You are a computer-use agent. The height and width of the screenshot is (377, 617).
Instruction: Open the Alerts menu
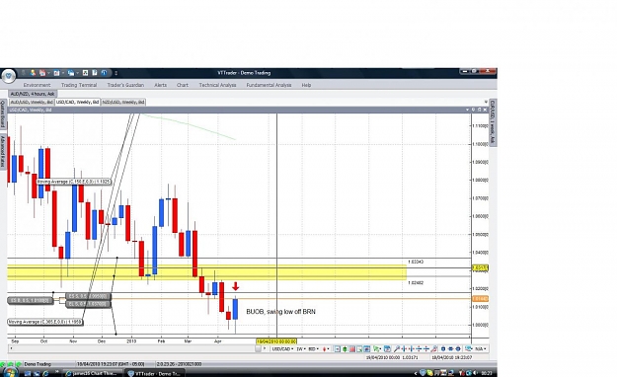(160, 85)
